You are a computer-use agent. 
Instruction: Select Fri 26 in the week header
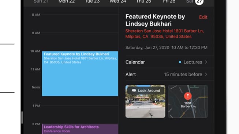coord(169,2)
